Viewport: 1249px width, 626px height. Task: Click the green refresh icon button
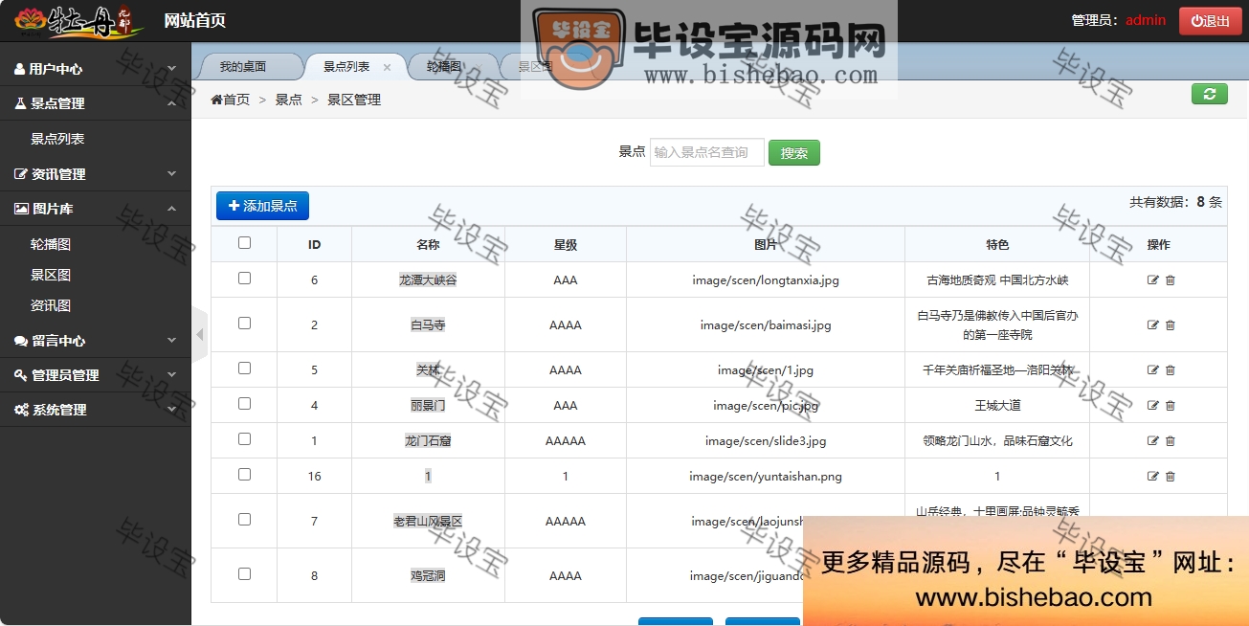[x=1210, y=93]
